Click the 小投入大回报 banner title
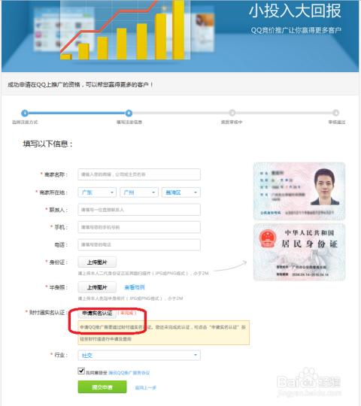Viewport: 361px width, 406px height. pos(295,11)
